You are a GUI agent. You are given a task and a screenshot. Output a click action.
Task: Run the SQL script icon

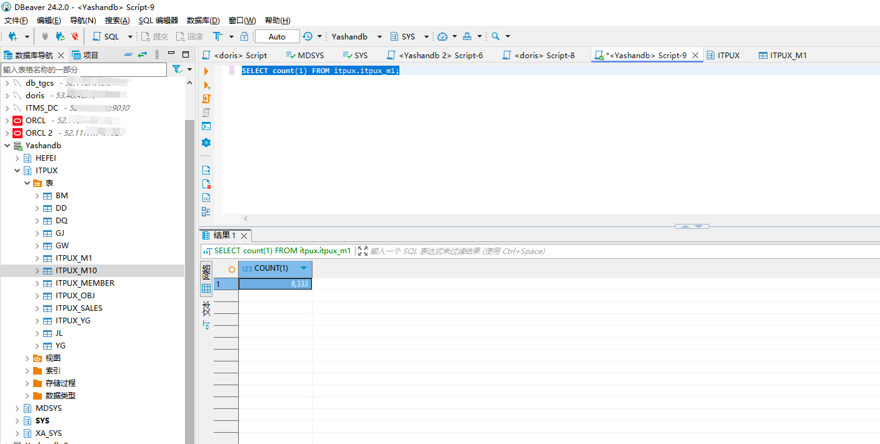pos(206,99)
